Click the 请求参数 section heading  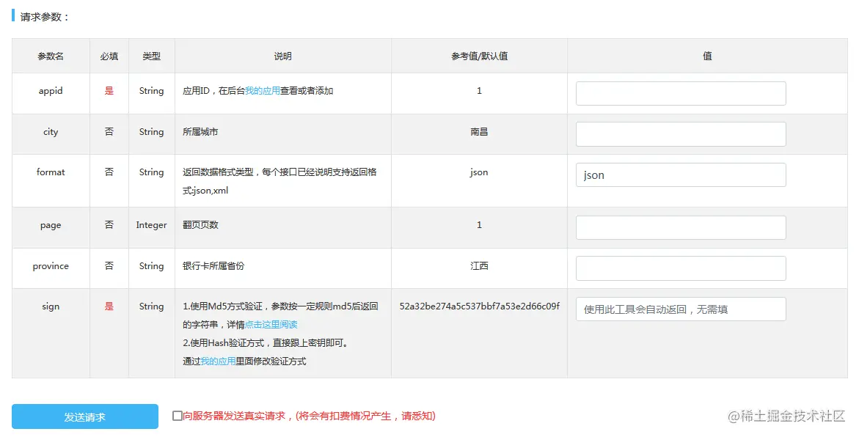(44, 17)
